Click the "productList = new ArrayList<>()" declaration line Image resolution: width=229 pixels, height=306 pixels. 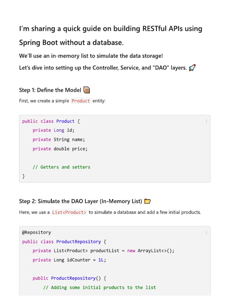pos(103,251)
